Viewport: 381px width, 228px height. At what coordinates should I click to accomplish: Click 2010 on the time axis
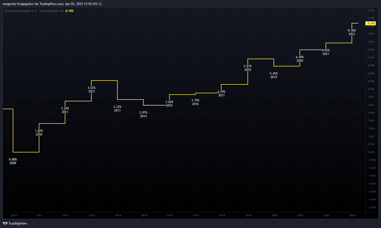coord(14,215)
